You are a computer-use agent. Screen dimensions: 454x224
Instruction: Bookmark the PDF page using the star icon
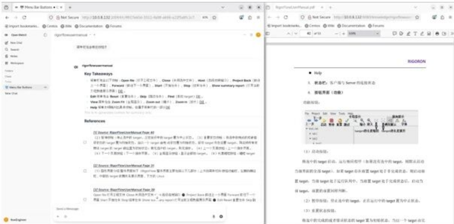tap(417, 17)
